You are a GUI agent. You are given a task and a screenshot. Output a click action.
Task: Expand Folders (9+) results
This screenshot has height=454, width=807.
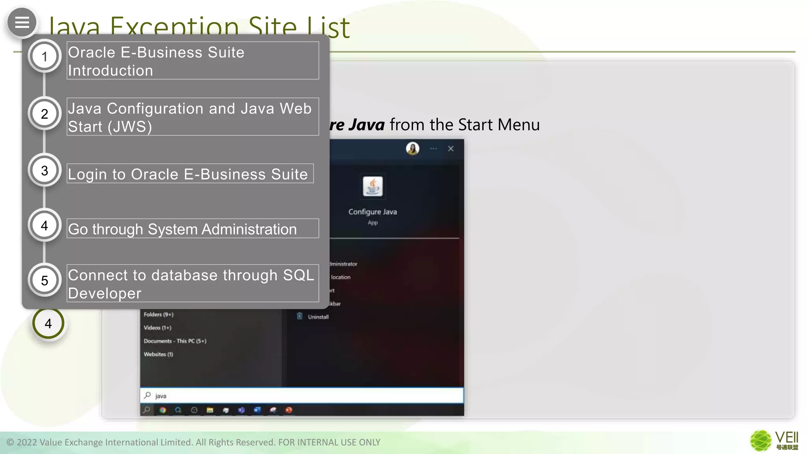coord(158,314)
